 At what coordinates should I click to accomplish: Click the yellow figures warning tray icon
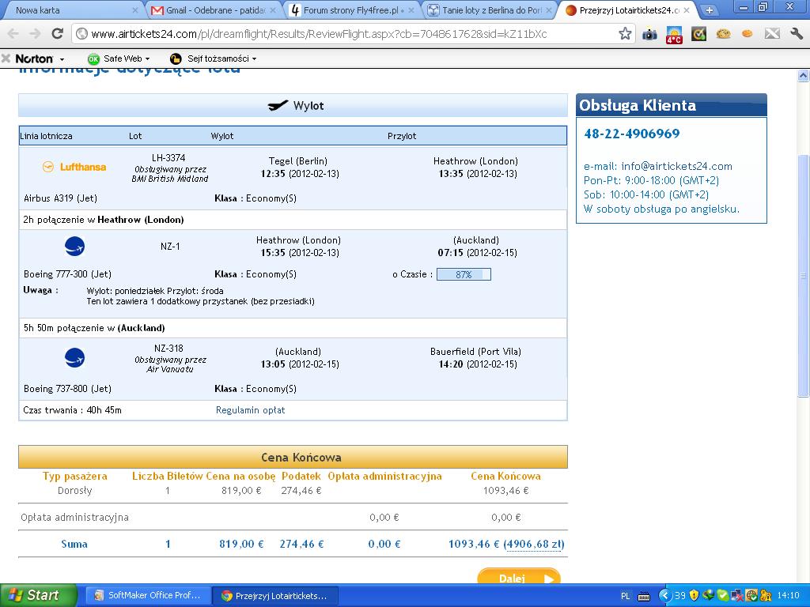(x=765, y=596)
